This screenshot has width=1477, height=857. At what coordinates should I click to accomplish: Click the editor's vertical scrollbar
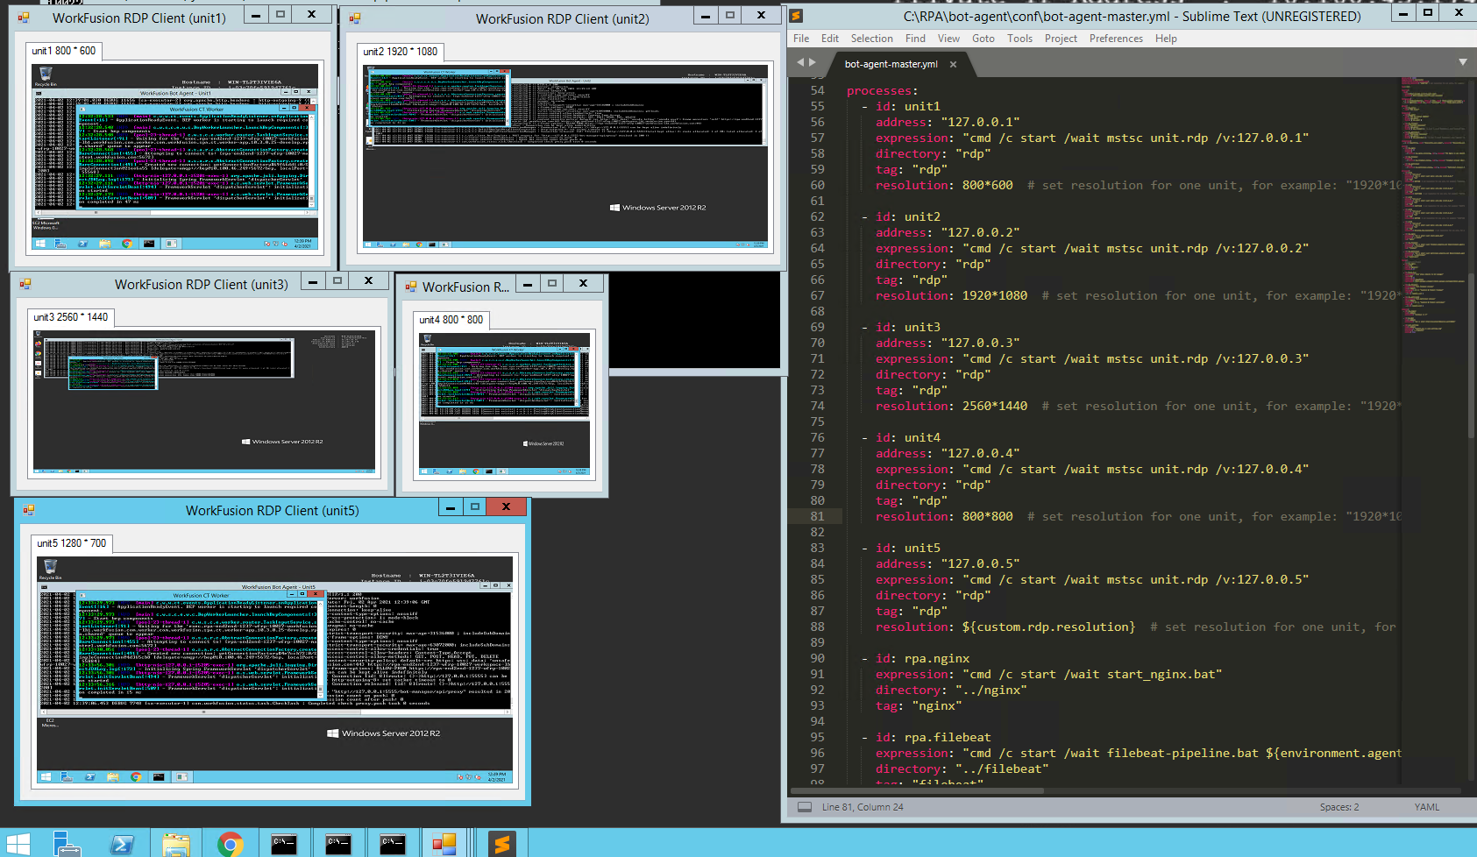1473,355
